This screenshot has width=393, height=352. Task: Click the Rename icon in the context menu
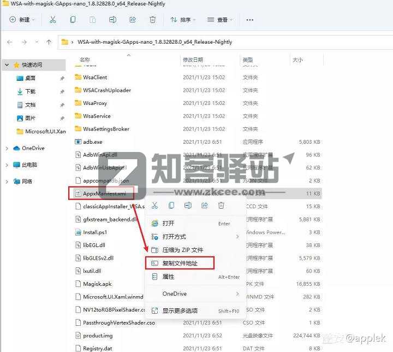pyautogui.click(x=188, y=206)
